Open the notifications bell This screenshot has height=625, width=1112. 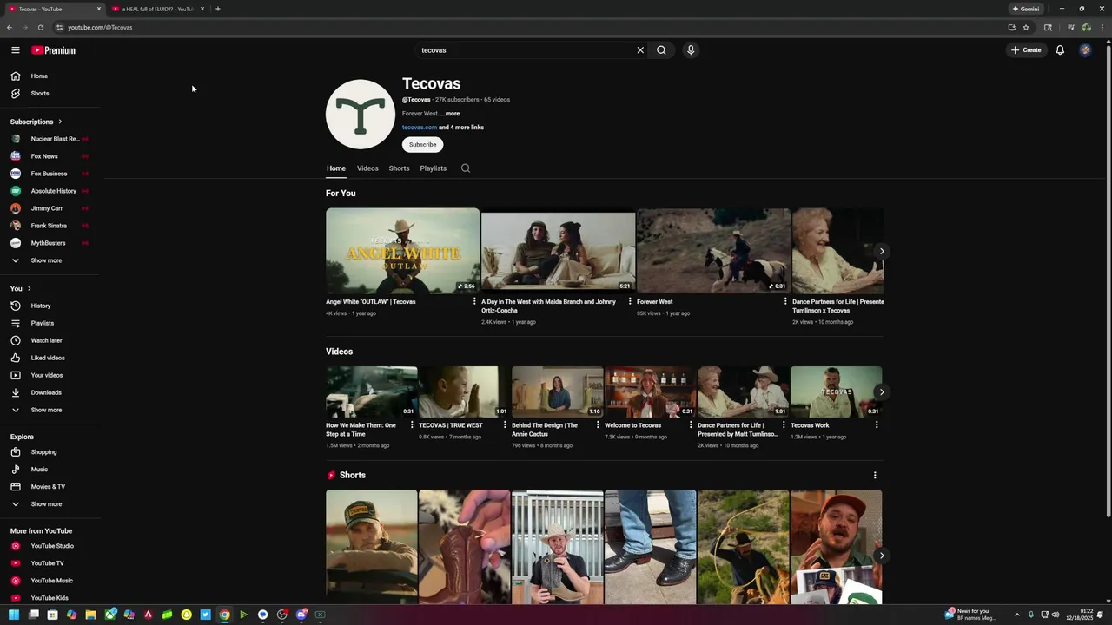[1060, 50]
